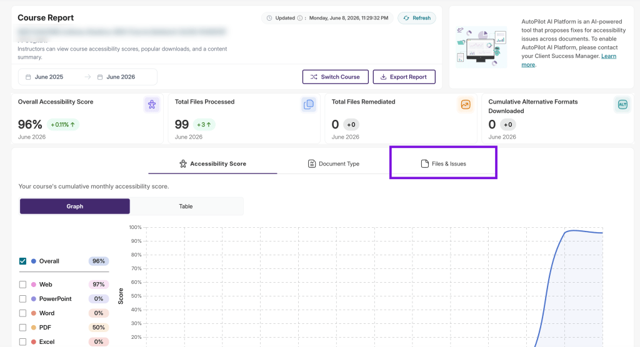Click the Total Files Processed copy icon
This screenshot has height=347, width=640.
tap(309, 104)
